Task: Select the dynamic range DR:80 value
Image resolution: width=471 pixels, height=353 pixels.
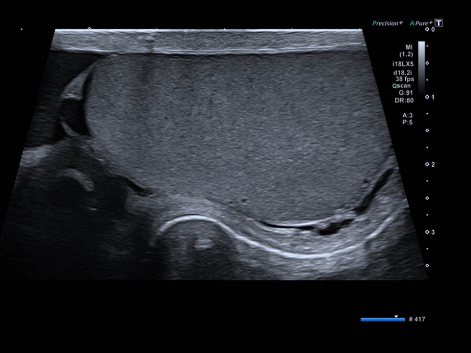Action: click(404, 100)
